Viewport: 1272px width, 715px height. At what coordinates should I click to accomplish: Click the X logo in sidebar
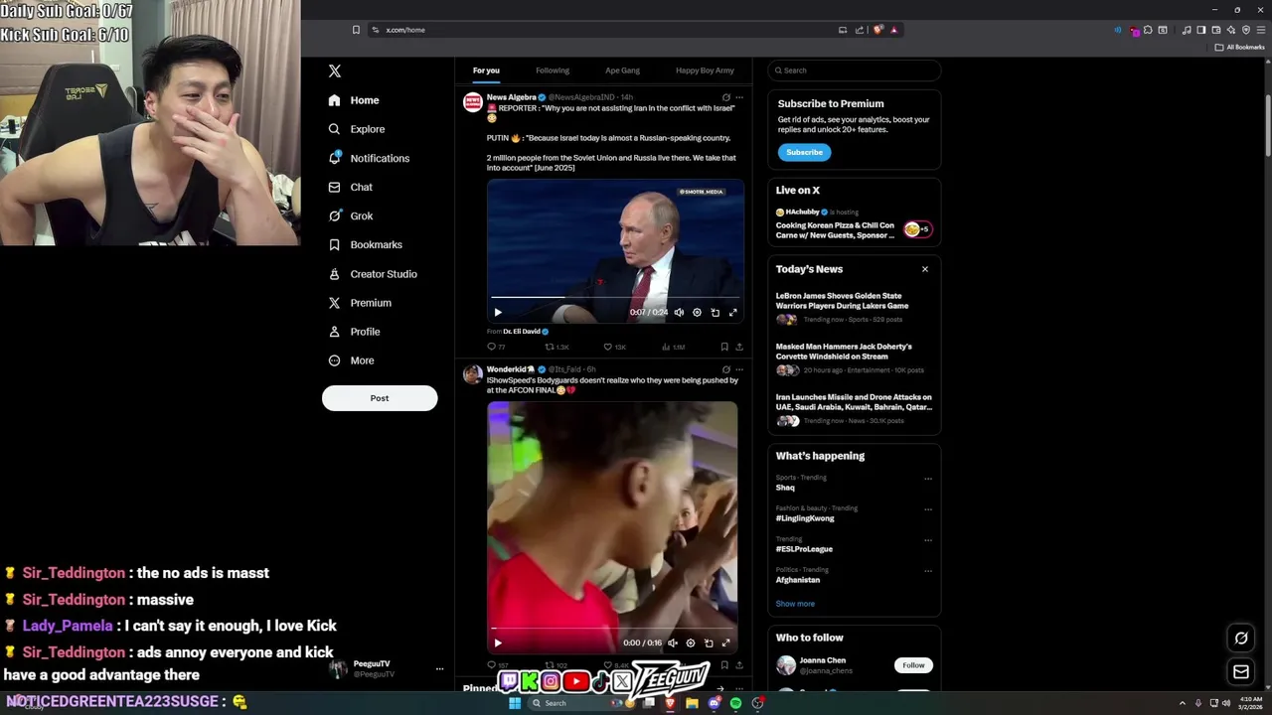[335, 71]
